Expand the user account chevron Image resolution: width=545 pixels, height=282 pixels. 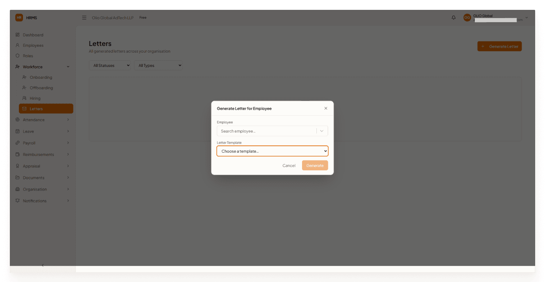tap(527, 18)
